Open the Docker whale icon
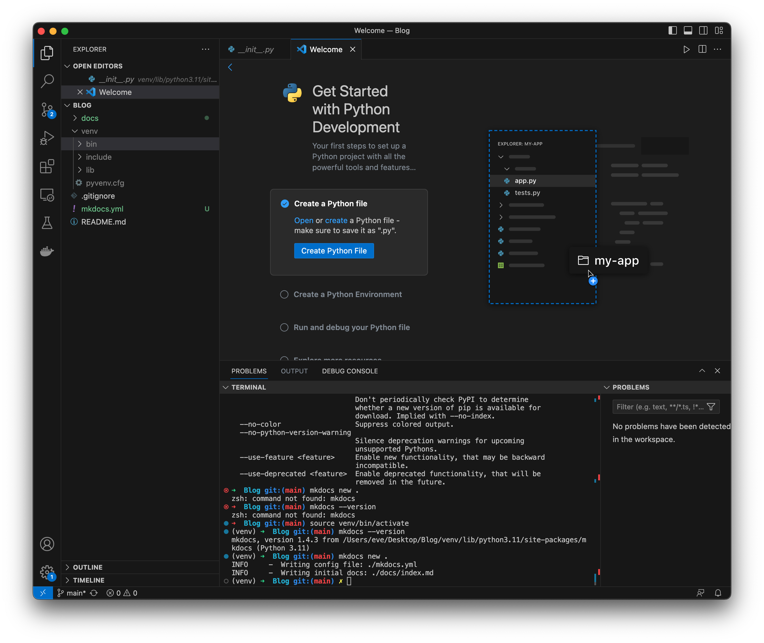764x643 pixels. point(47,251)
